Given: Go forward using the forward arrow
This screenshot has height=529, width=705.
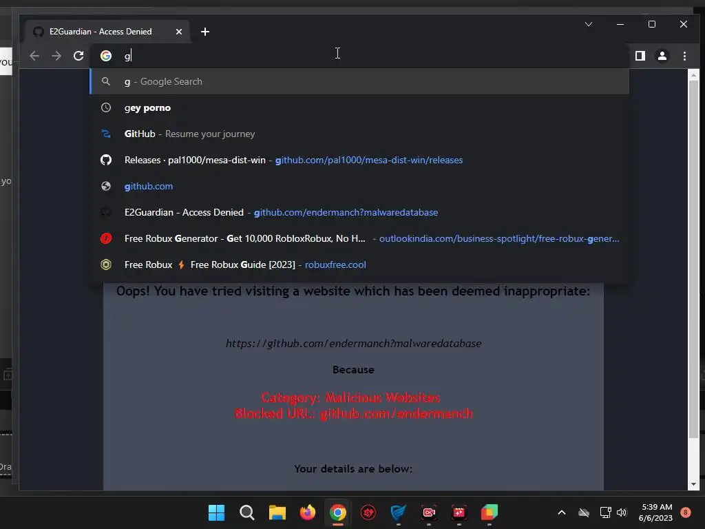Looking at the screenshot, I should click(56, 56).
